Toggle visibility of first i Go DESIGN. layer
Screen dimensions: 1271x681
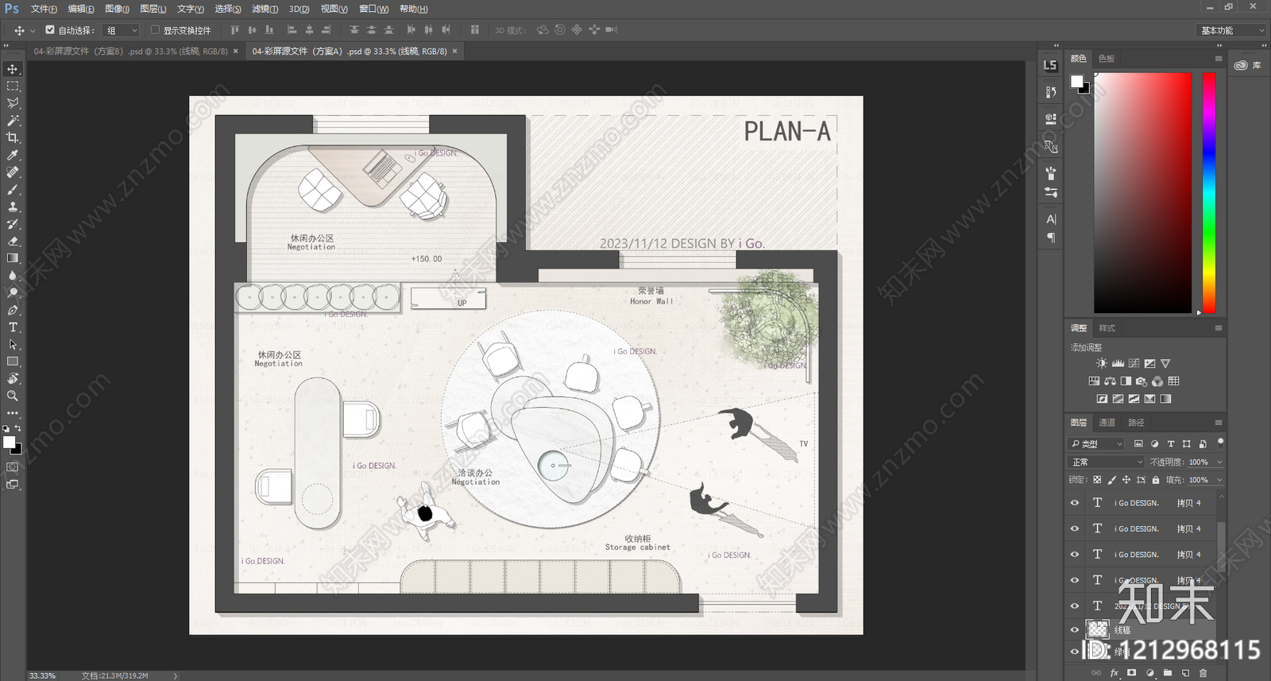[x=1075, y=502]
